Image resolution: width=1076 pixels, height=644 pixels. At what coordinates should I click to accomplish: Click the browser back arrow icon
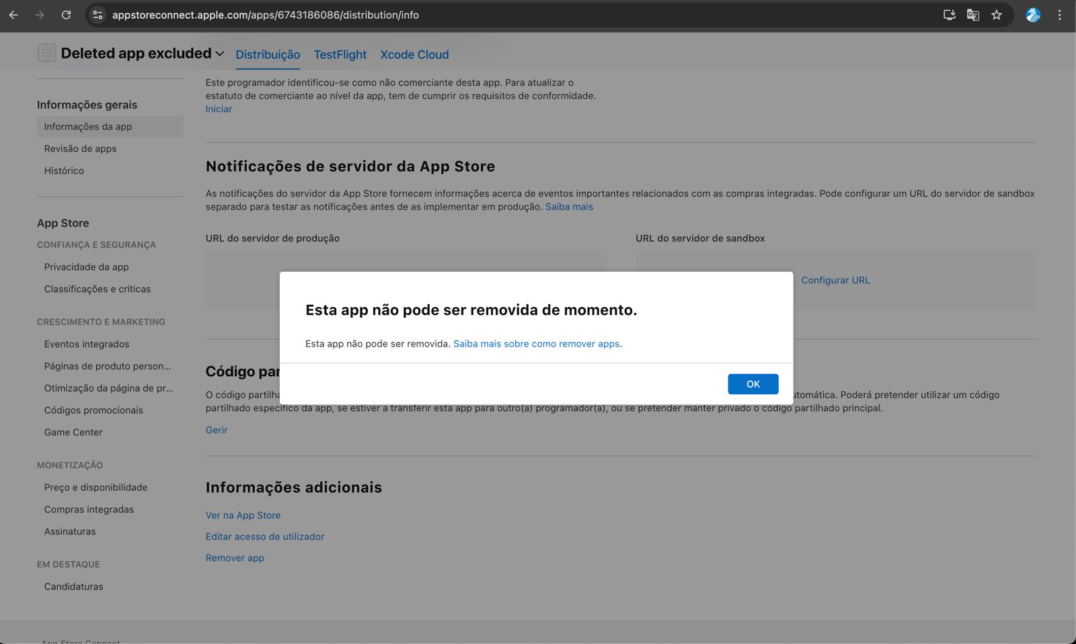pos(13,15)
